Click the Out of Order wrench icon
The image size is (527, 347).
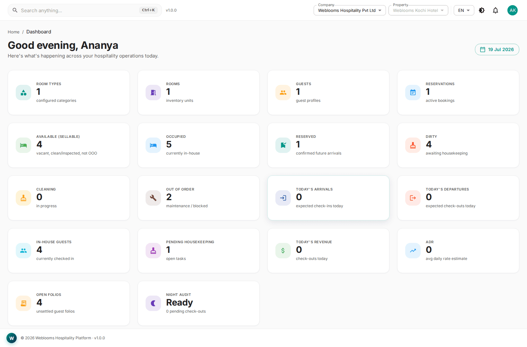pos(153,198)
